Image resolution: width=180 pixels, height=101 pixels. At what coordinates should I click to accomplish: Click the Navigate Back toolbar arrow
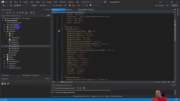[4, 5]
